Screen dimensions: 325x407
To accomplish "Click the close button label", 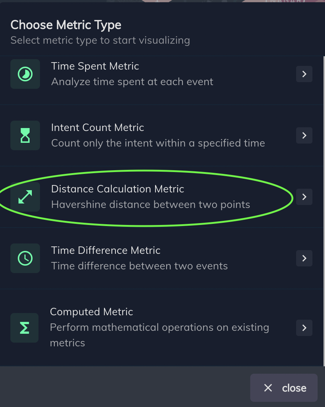I will pos(294,388).
